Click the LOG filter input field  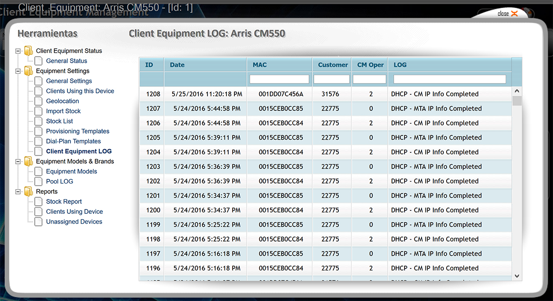[449, 79]
